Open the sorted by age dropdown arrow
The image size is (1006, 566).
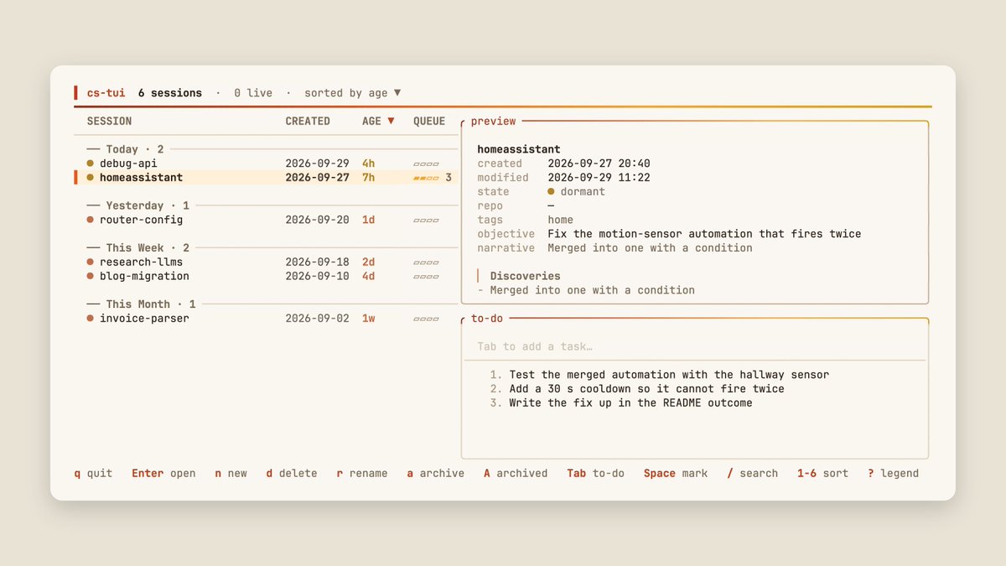click(x=397, y=93)
